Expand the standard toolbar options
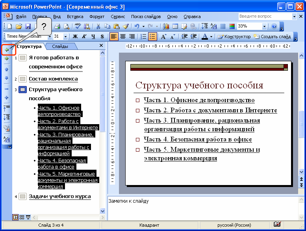 (282, 27)
